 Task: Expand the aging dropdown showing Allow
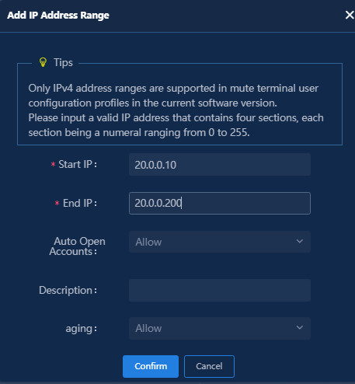pos(220,328)
